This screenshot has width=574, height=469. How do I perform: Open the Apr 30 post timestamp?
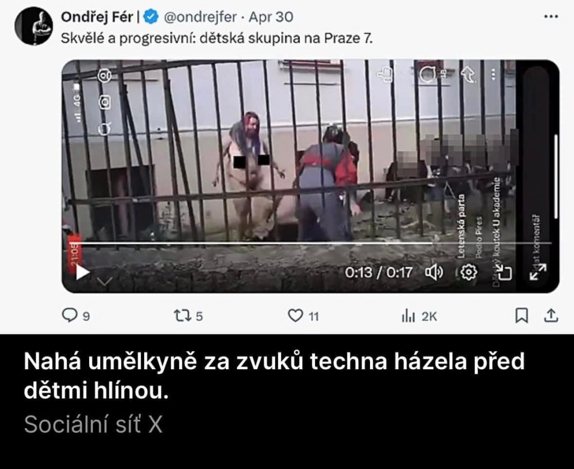click(x=271, y=17)
